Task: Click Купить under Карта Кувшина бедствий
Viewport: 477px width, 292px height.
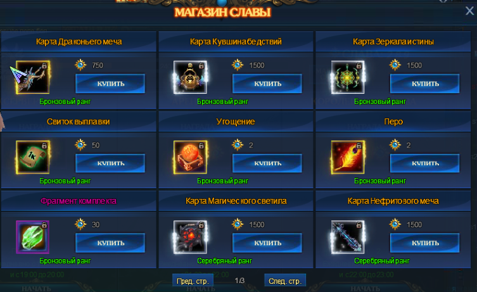Action: (x=267, y=84)
